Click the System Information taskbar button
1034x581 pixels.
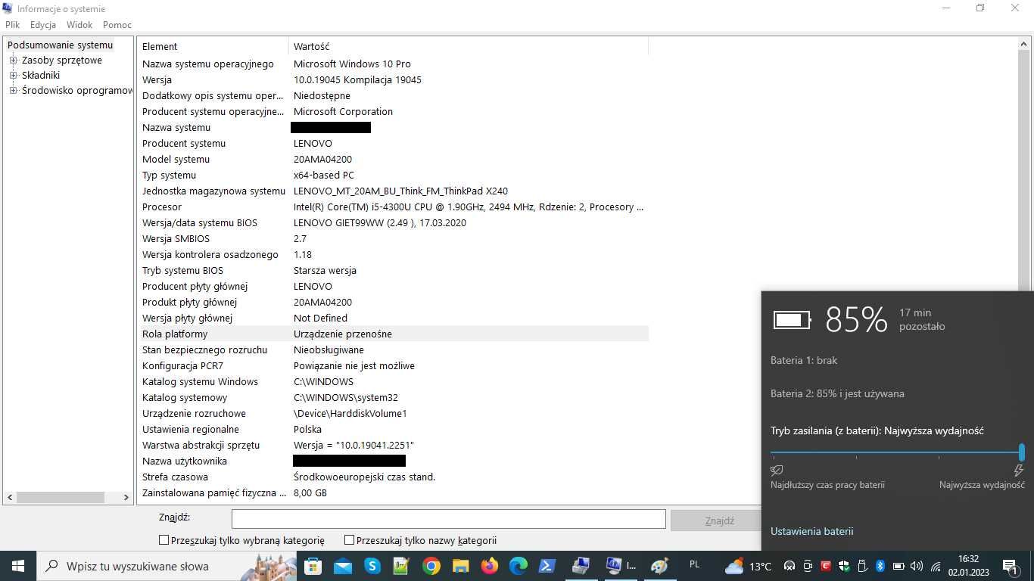tap(619, 566)
